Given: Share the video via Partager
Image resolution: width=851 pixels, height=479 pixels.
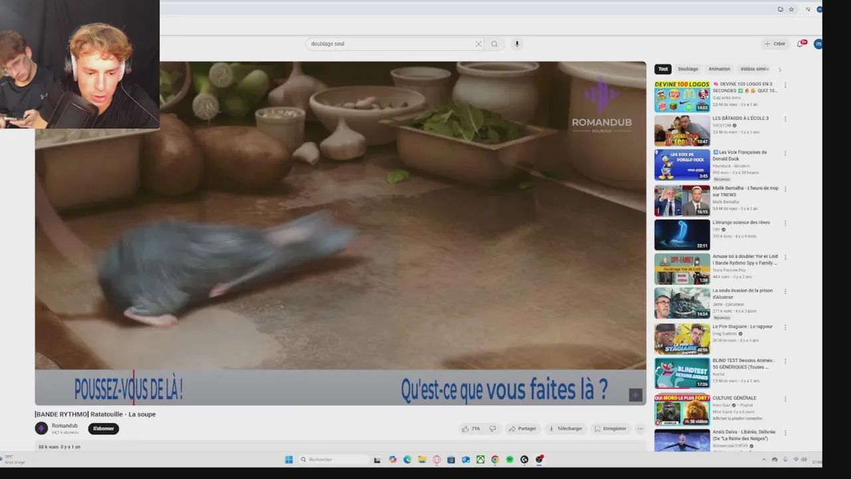Looking at the screenshot, I should pyautogui.click(x=523, y=428).
